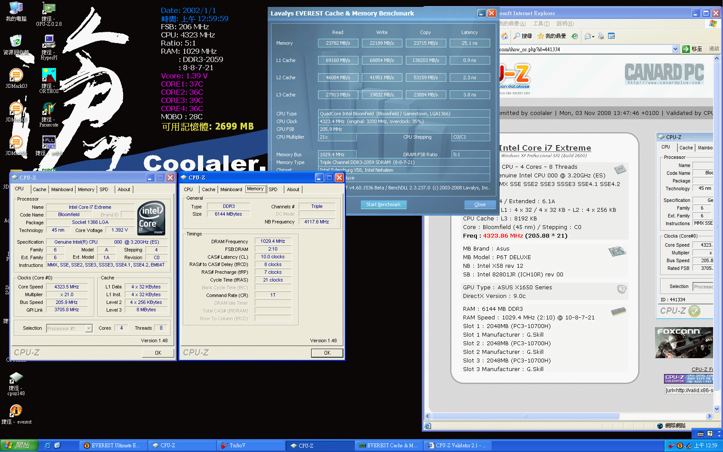Select the SPD tab in right CPU-Z
723x452 pixels.
[x=273, y=189]
